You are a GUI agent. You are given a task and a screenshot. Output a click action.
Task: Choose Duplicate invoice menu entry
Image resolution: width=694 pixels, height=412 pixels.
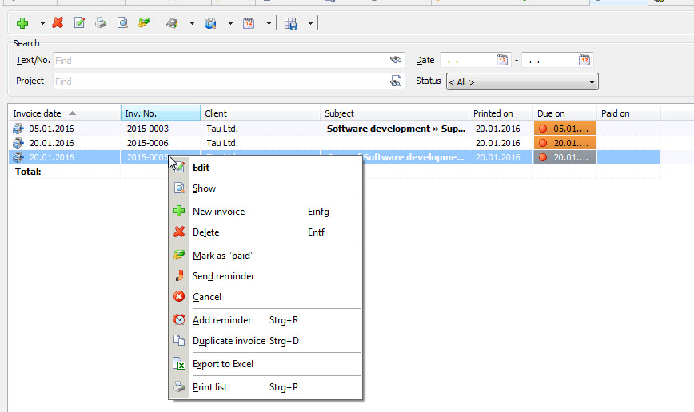pos(265,341)
